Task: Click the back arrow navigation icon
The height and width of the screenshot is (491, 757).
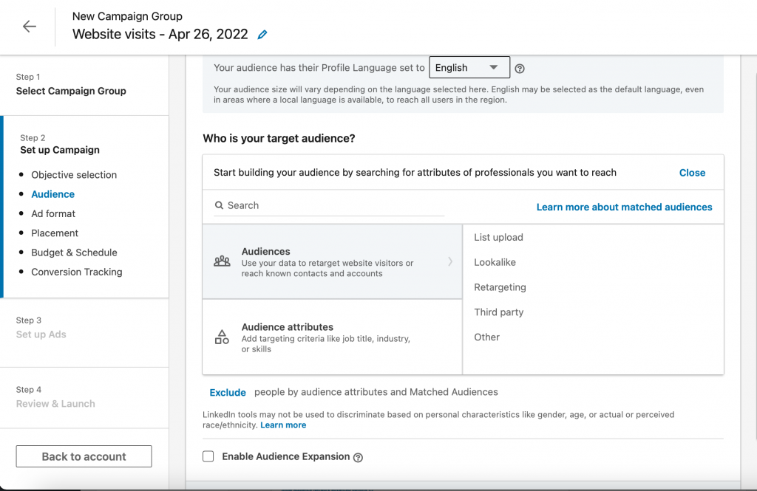Action: point(29,26)
